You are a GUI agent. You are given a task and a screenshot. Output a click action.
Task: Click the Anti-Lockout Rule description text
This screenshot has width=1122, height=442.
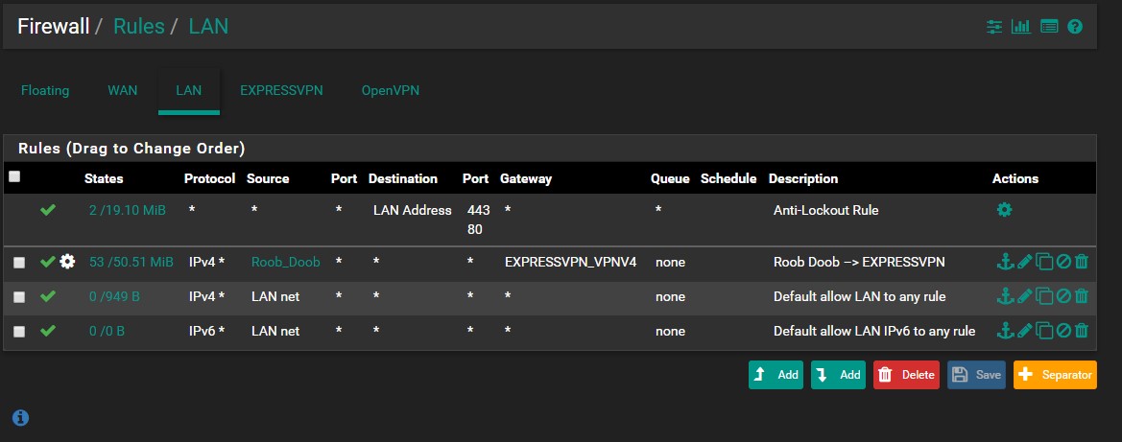(825, 210)
